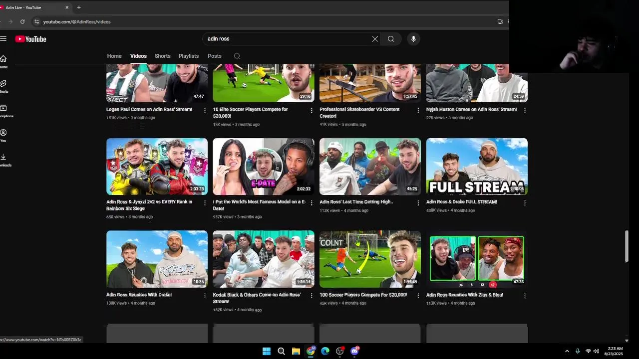
Task: Click the site info icon in the address bar
Action: [36, 21]
